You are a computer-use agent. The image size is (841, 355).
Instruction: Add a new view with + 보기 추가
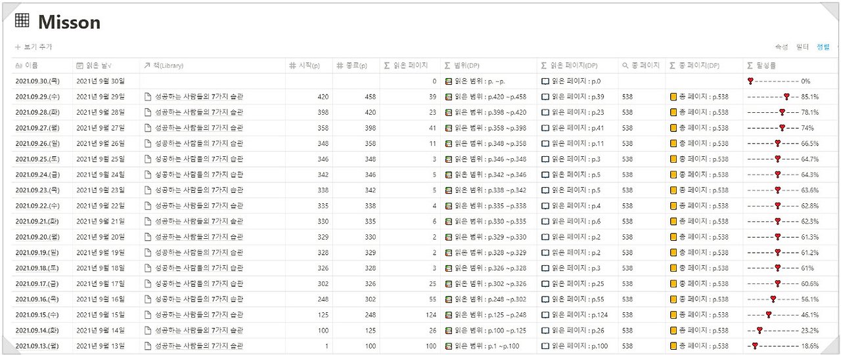[x=34, y=47]
